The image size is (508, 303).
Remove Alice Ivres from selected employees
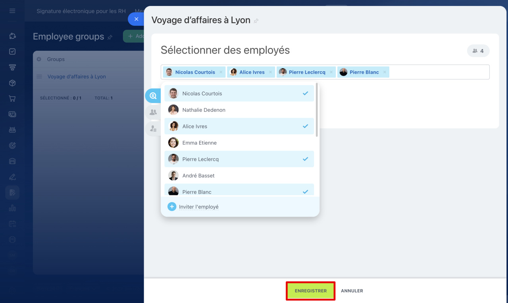270,72
